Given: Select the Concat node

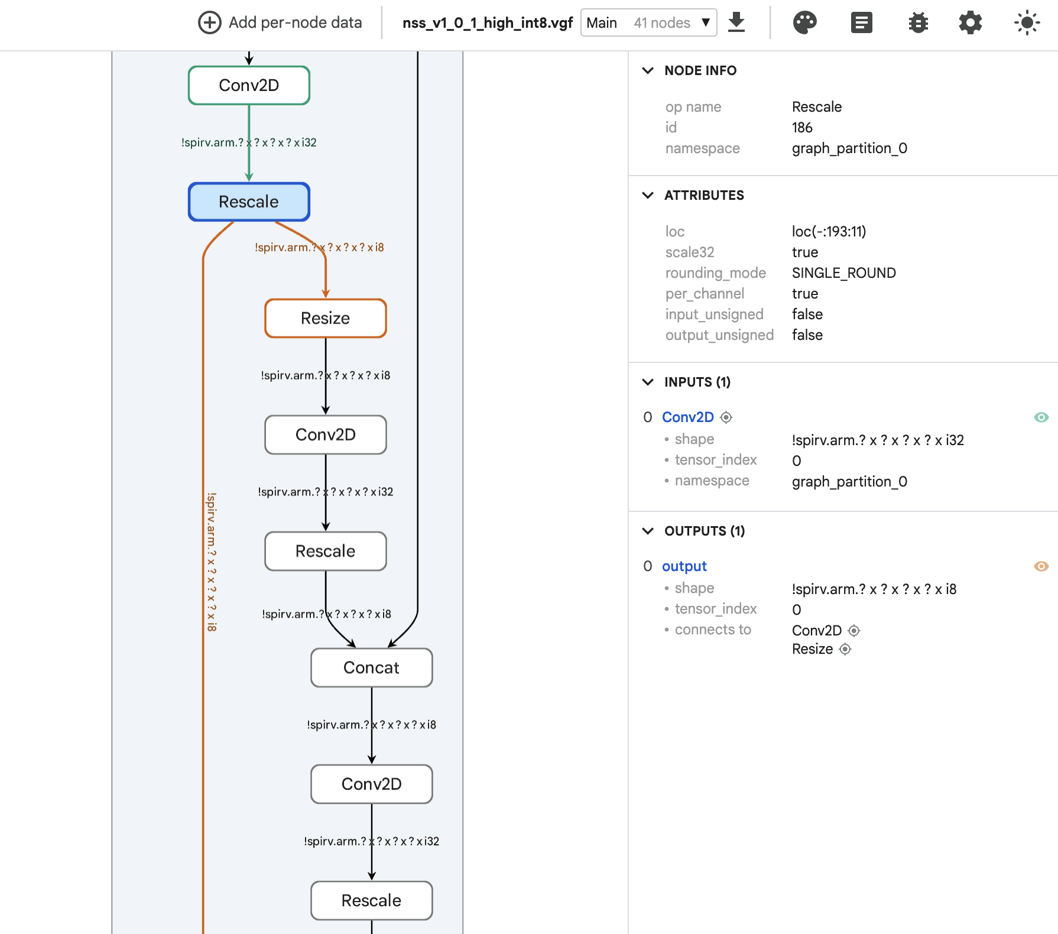Looking at the screenshot, I should [x=371, y=668].
